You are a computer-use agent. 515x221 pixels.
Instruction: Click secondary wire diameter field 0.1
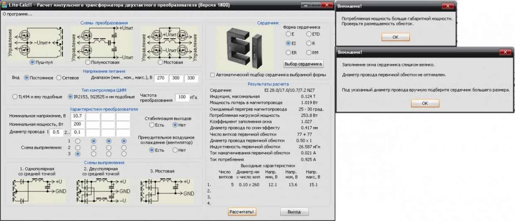click(x=77, y=133)
